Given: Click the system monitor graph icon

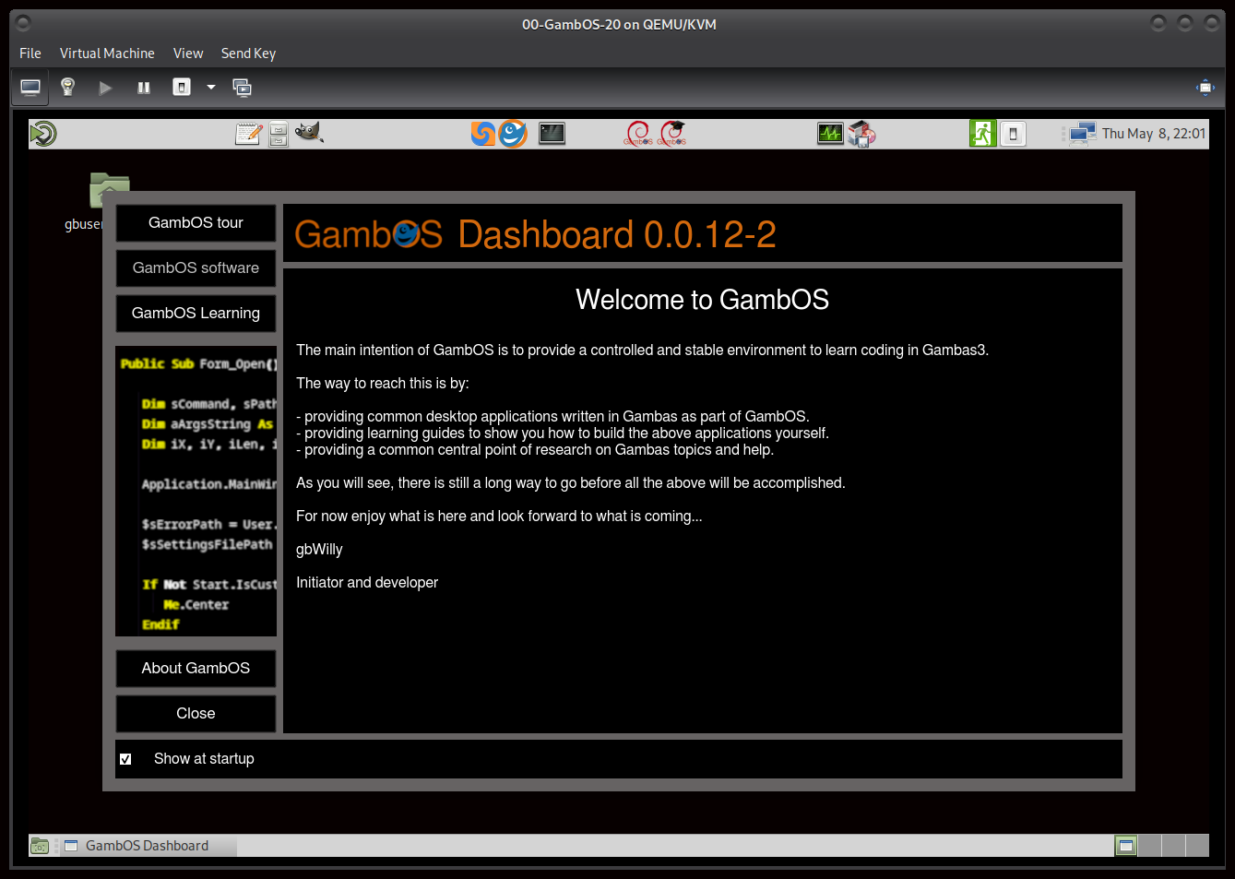Looking at the screenshot, I should (x=830, y=134).
